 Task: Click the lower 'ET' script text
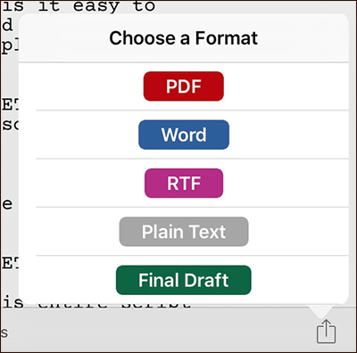pyautogui.click(x=10, y=263)
